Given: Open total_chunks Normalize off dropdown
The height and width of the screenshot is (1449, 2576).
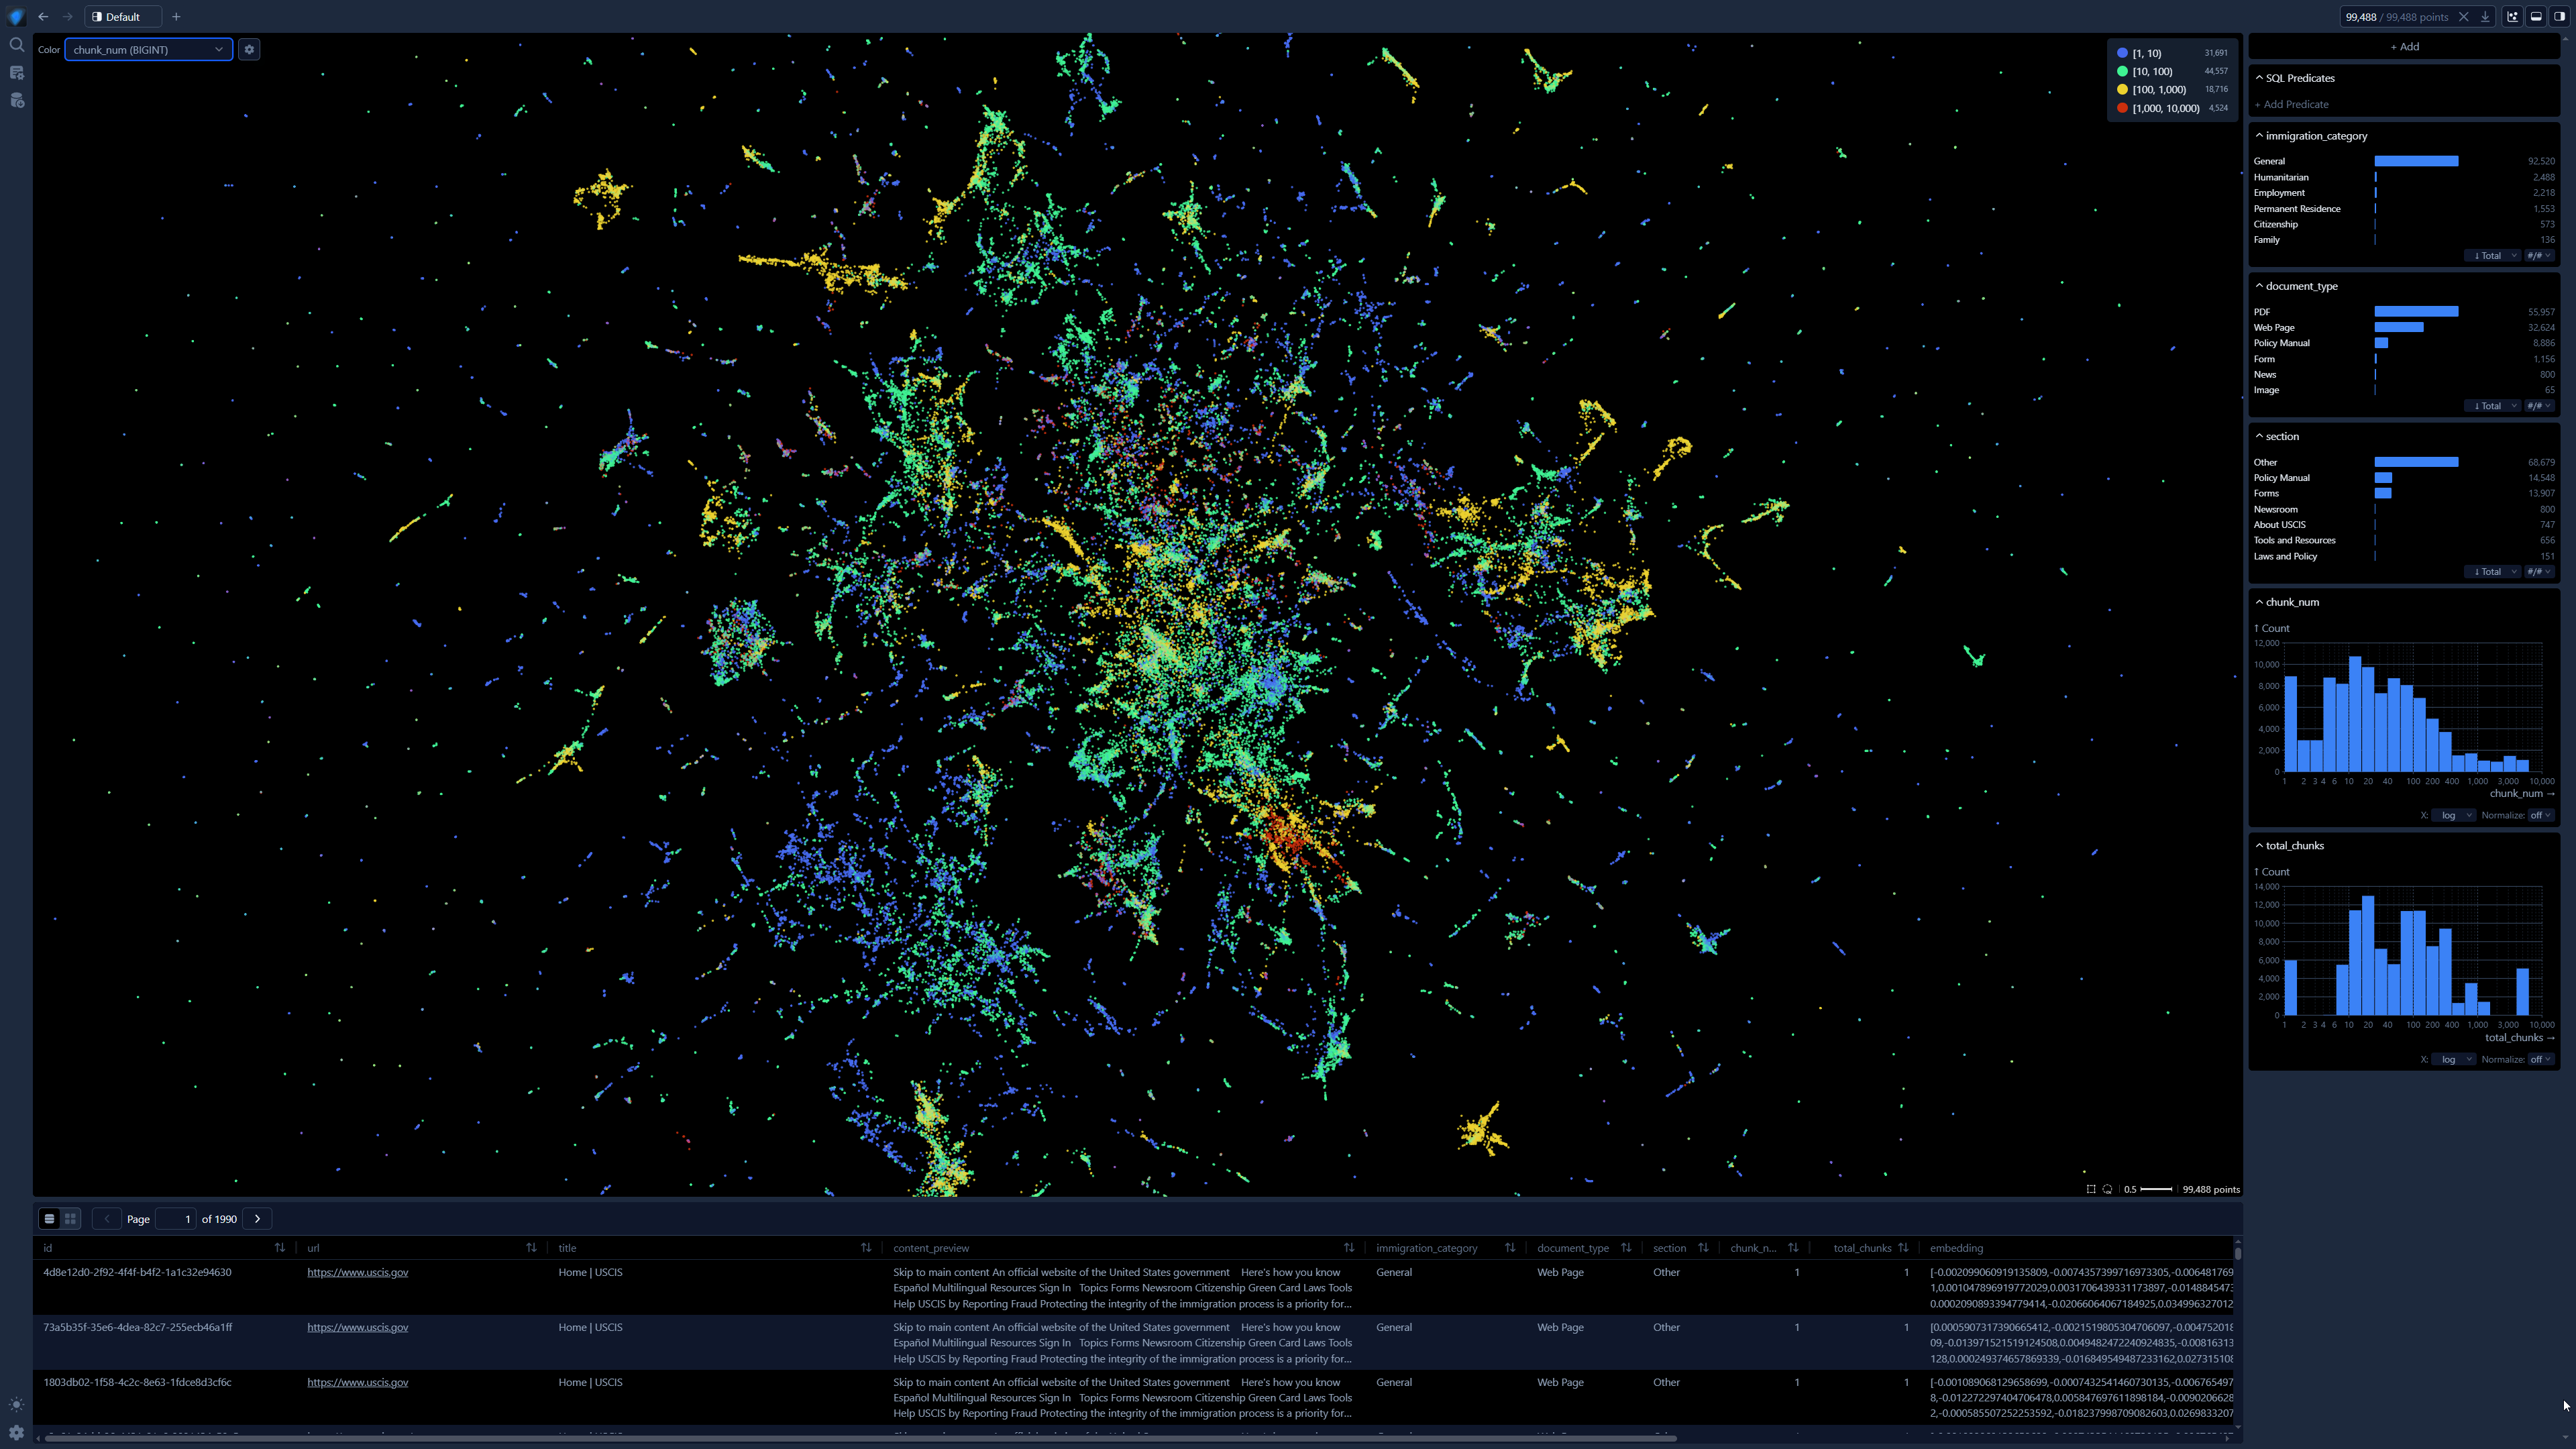Looking at the screenshot, I should (2540, 1059).
